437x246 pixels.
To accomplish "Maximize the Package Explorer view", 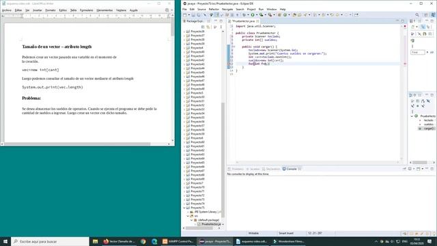I will pyautogui.click(x=221, y=21).
